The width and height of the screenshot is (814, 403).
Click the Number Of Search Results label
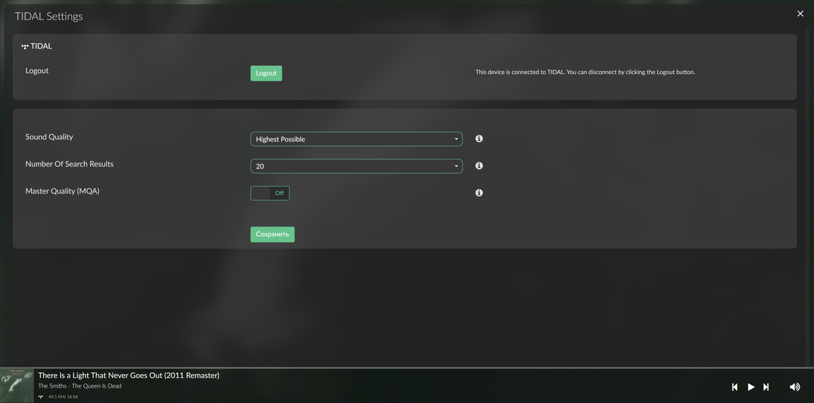coord(69,164)
